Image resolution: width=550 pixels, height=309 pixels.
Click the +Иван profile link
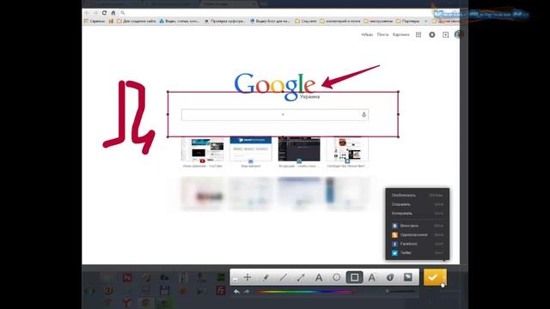[x=367, y=34]
